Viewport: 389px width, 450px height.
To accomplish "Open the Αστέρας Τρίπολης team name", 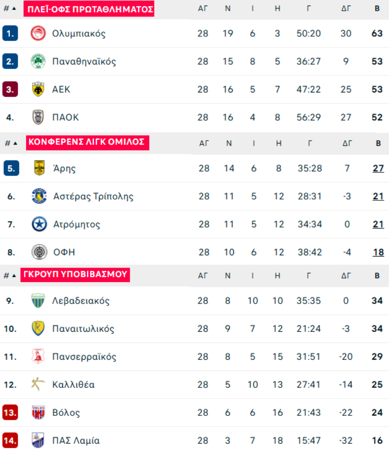I will (93, 196).
